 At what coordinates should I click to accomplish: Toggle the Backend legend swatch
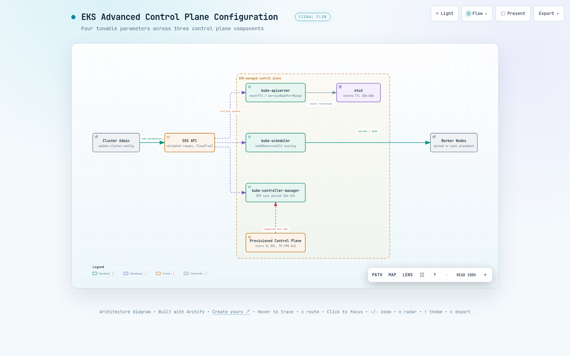pyautogui.click(x=95, y=273)
